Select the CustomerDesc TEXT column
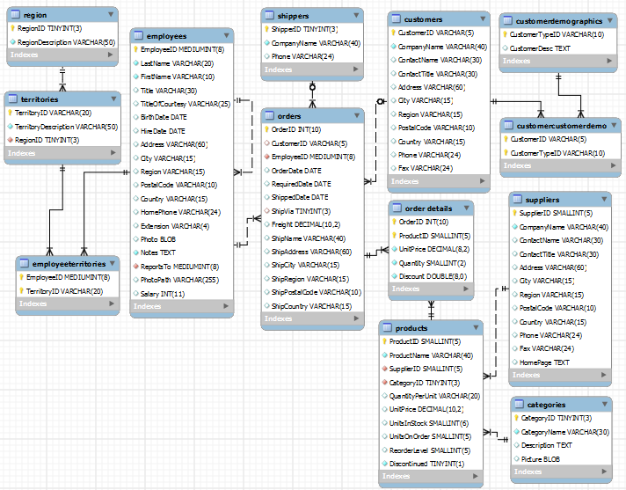Screen dimensions: 626x490 [x=540, y=48]
